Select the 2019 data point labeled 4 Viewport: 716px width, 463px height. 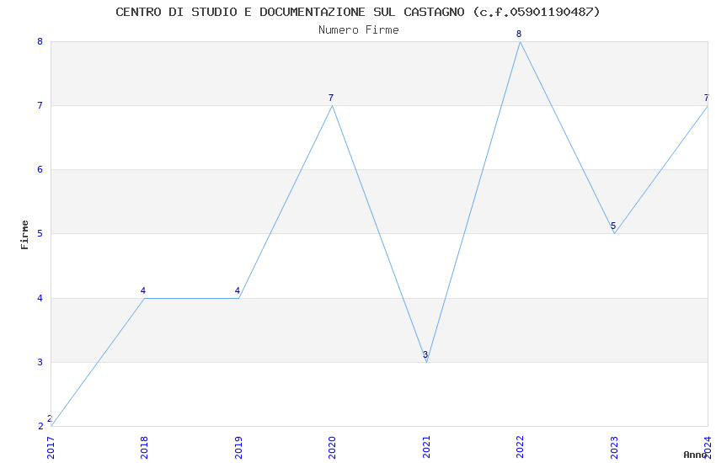(238, 298)
